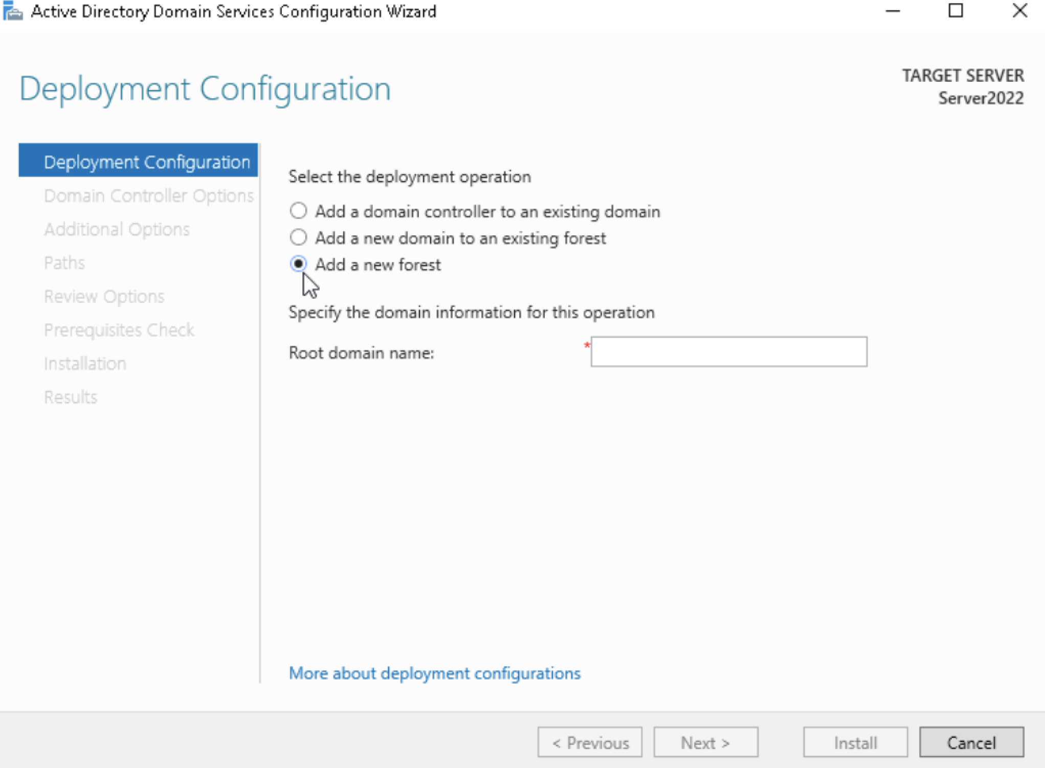Click the wizard title bar app icon
Image resolution: width=1045 pixels, height=768 pixels.
tap(13, 11)
